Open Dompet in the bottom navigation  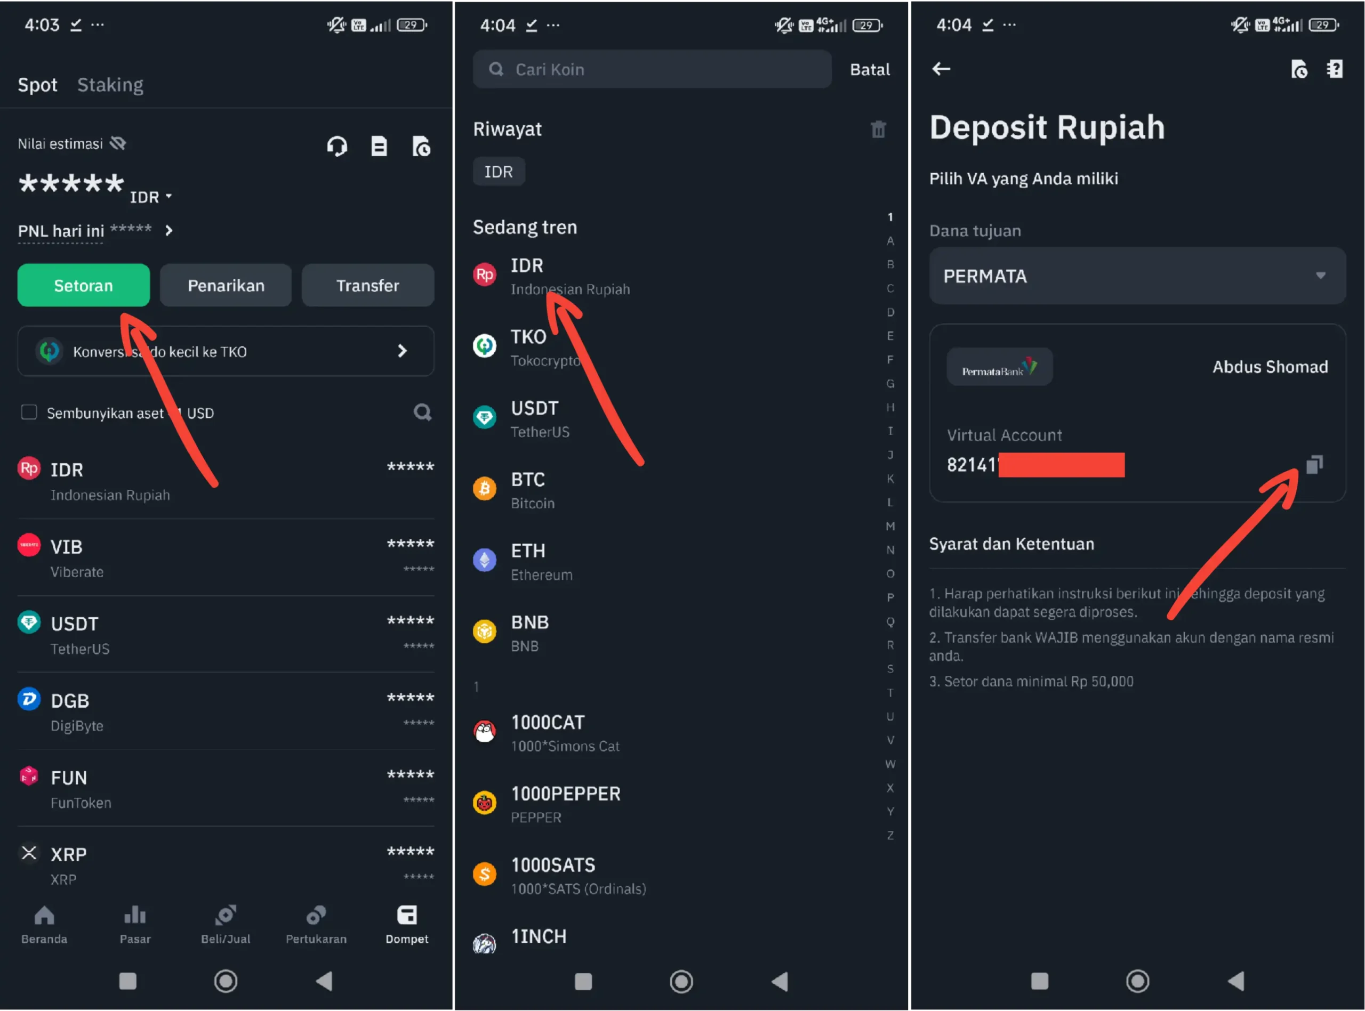407,925
